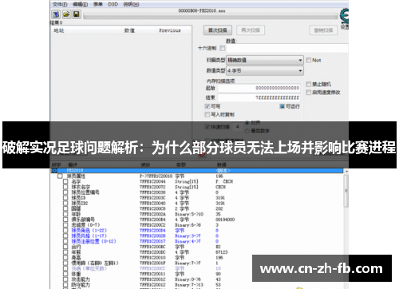Click the 球员注册位置 (0-12) entry

[x=93, y=241]
